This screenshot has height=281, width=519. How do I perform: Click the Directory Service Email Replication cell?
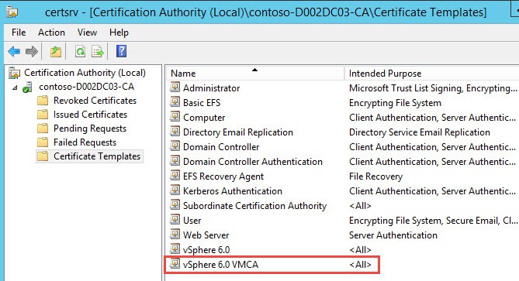pos(420,132)
